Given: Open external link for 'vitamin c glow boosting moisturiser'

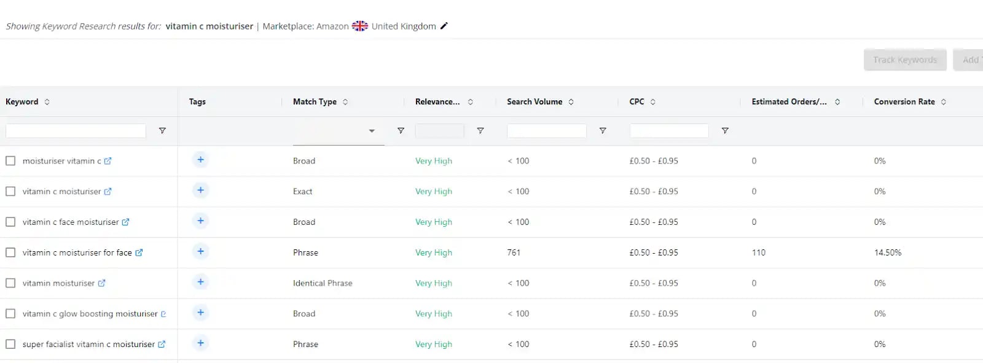Looking at the screenshot, I should tap(163, 314).
